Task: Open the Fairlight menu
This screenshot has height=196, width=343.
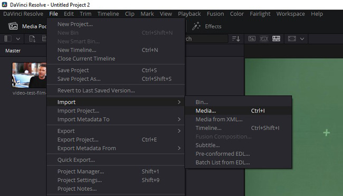Action: 260,14
